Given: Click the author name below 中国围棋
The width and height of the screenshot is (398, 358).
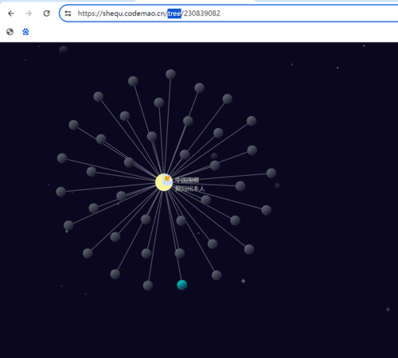Looking at the screenshot, I should (x=190, y=189).
